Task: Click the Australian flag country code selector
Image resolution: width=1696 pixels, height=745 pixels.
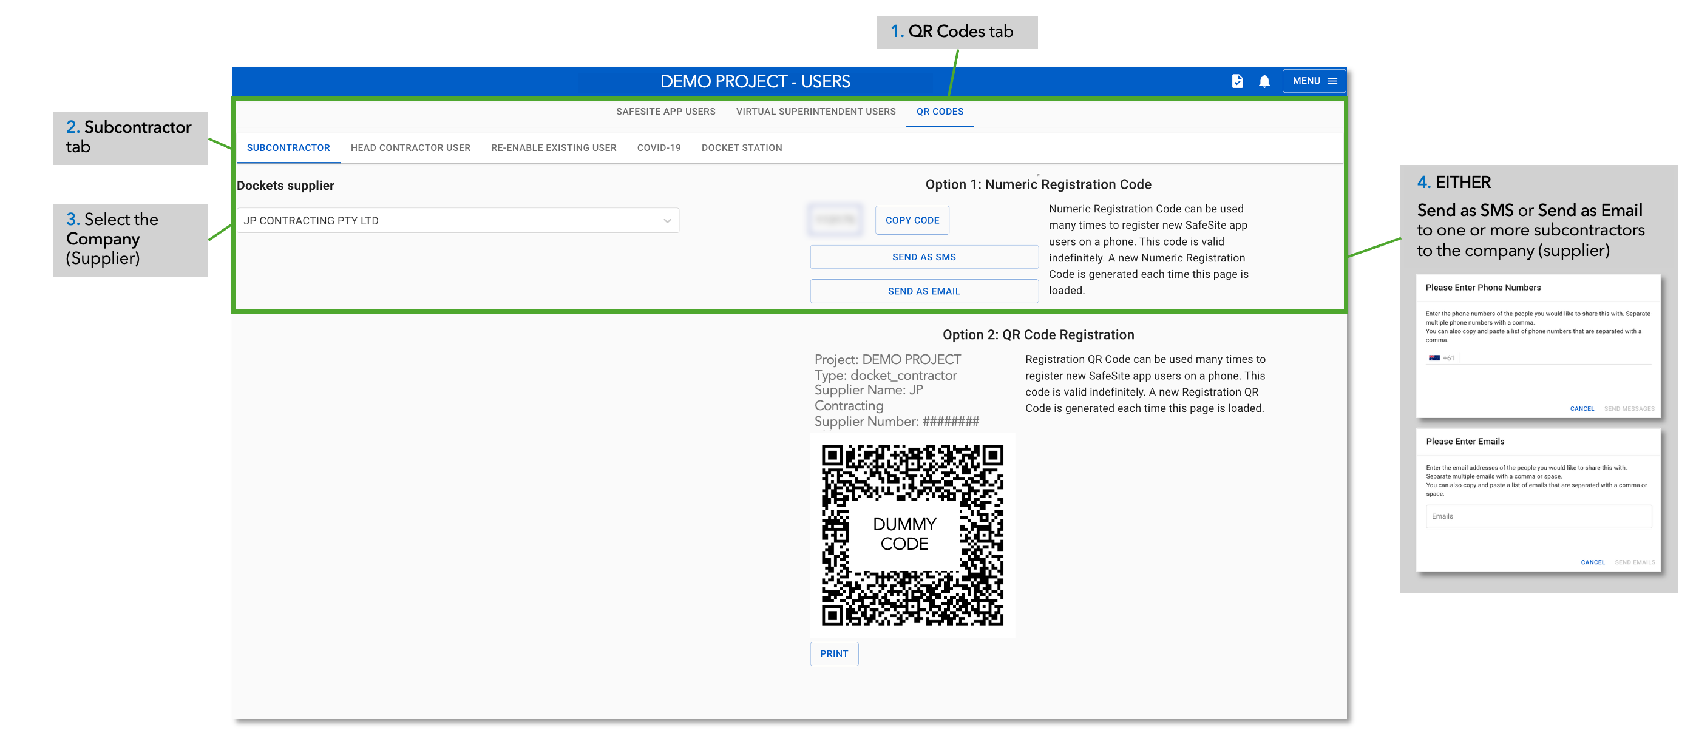Action: click(x=1434, y=358)
